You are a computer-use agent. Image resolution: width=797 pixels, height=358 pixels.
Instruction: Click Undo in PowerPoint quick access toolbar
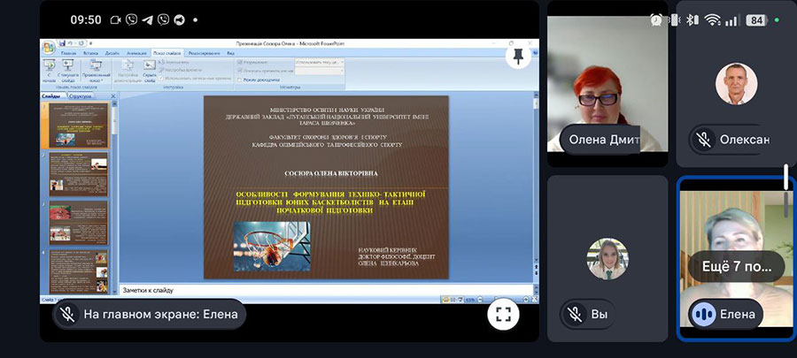coord(71,43)
